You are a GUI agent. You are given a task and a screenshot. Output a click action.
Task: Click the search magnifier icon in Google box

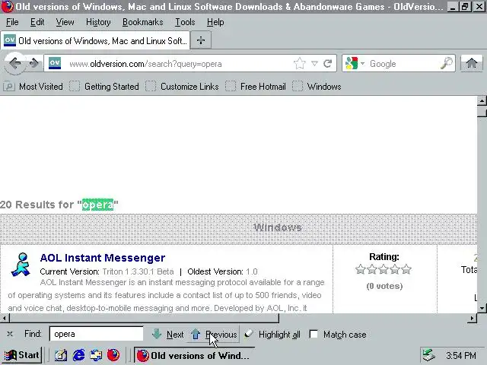(447, 63)
